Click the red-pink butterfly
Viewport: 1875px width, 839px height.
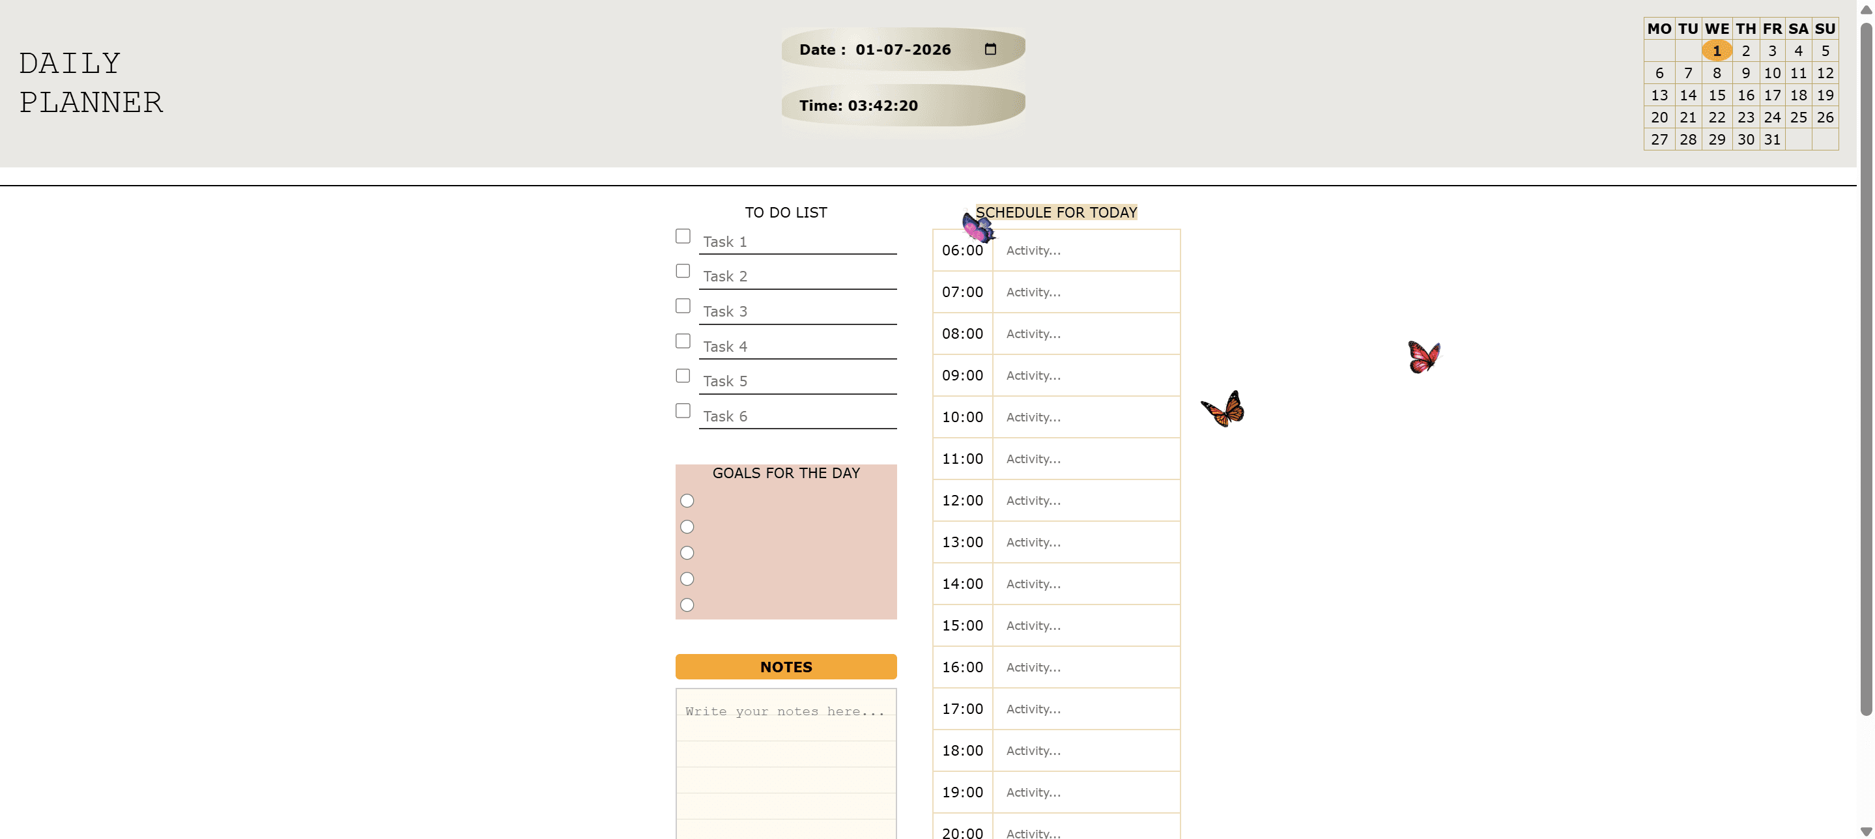coord(1424,356)
